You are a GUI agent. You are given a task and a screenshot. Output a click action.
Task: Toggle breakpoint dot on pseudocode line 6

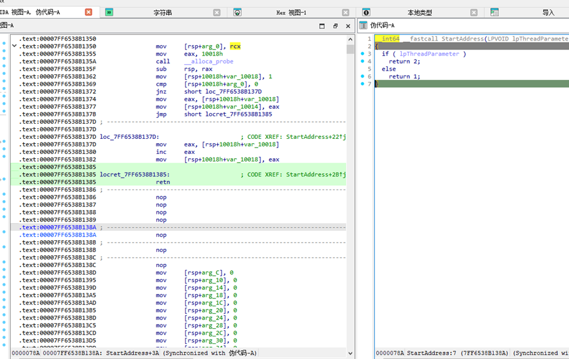[x=362, y=76]
